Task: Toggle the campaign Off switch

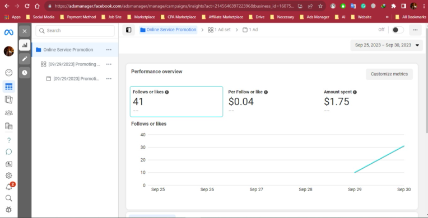Action: point(398,30)
